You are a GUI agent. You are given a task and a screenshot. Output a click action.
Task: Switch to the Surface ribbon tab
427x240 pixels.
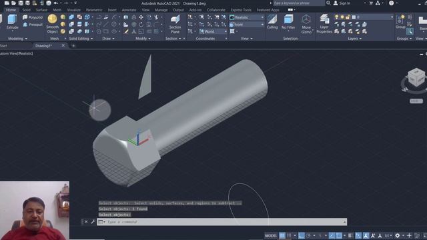pos(41,10)
